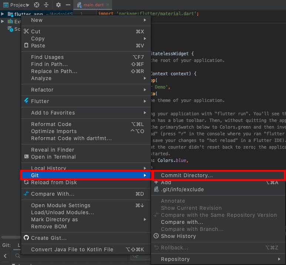Choose Load/Unload Modules...
286x265 pixels.
tap(86, 212)
